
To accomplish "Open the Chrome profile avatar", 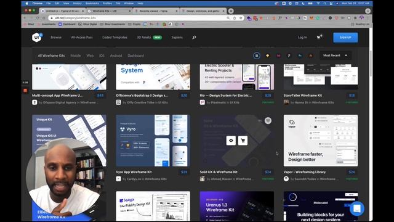I will 361,18.
